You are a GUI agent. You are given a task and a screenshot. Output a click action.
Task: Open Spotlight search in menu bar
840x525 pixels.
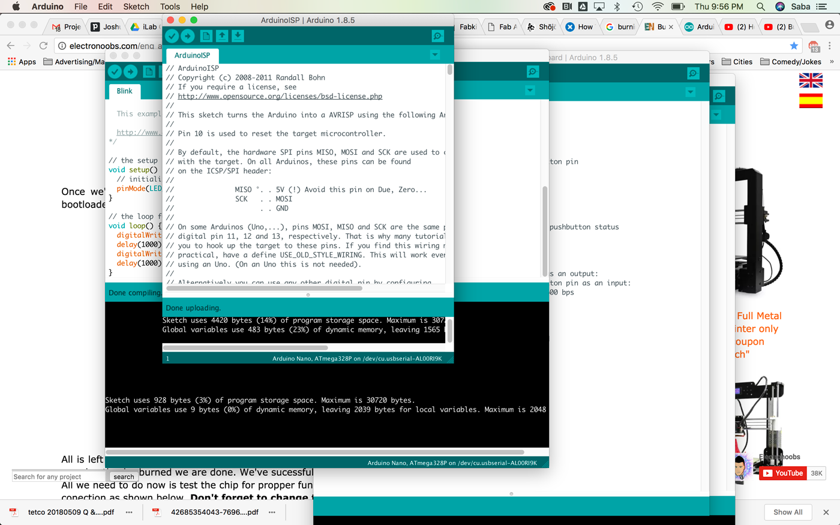point(761,7)
